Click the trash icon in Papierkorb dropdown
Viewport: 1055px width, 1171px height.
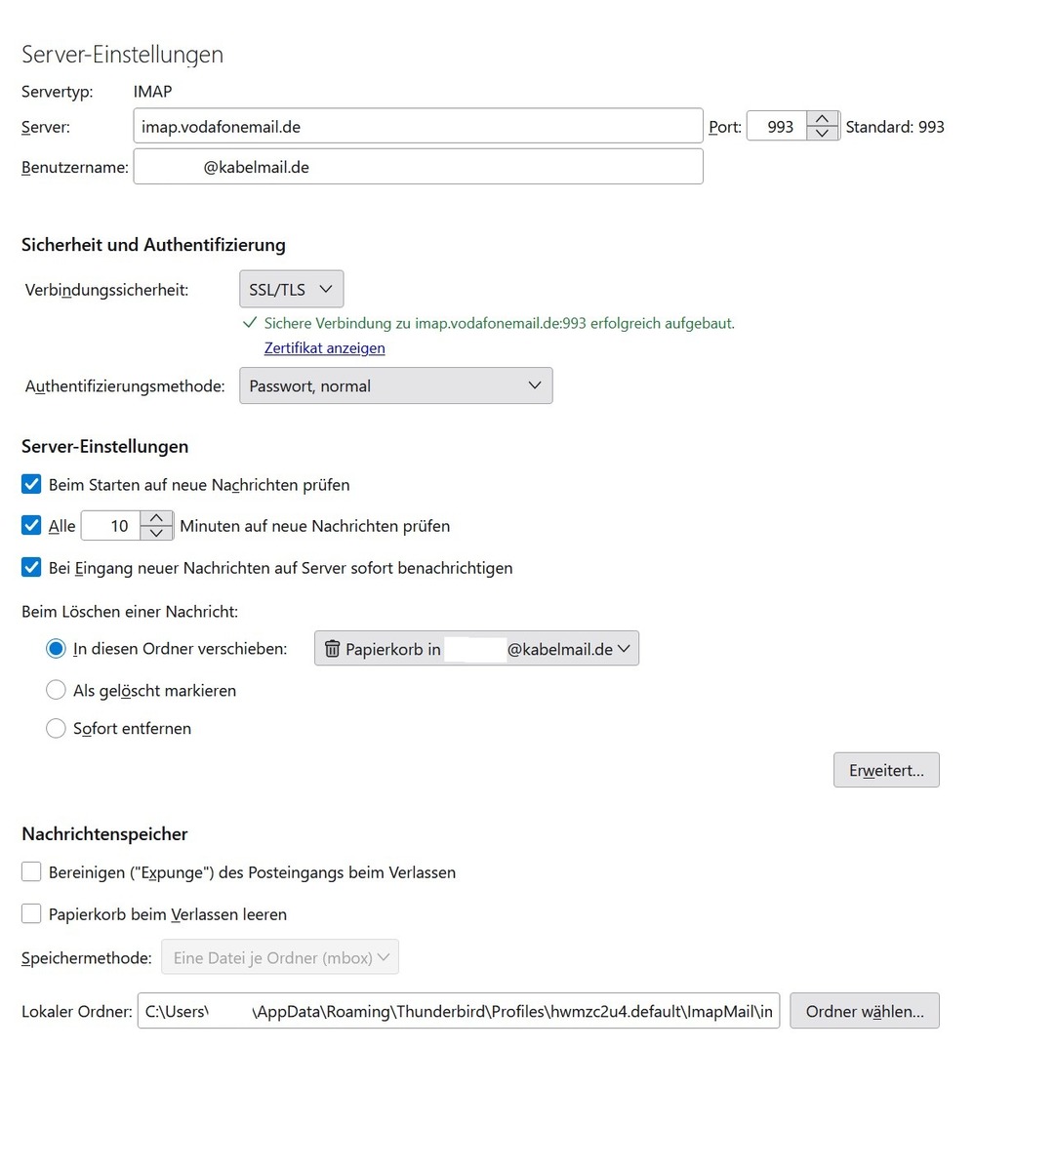pos(332,649)
